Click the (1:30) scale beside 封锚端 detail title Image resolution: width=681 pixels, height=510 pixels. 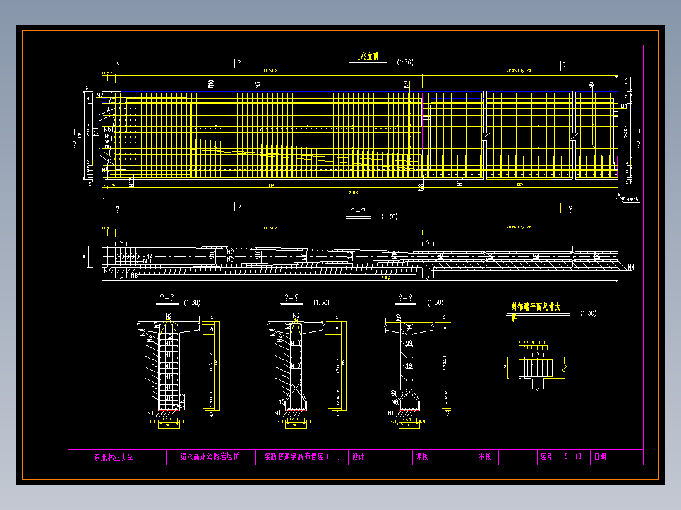tap(589, 313)
